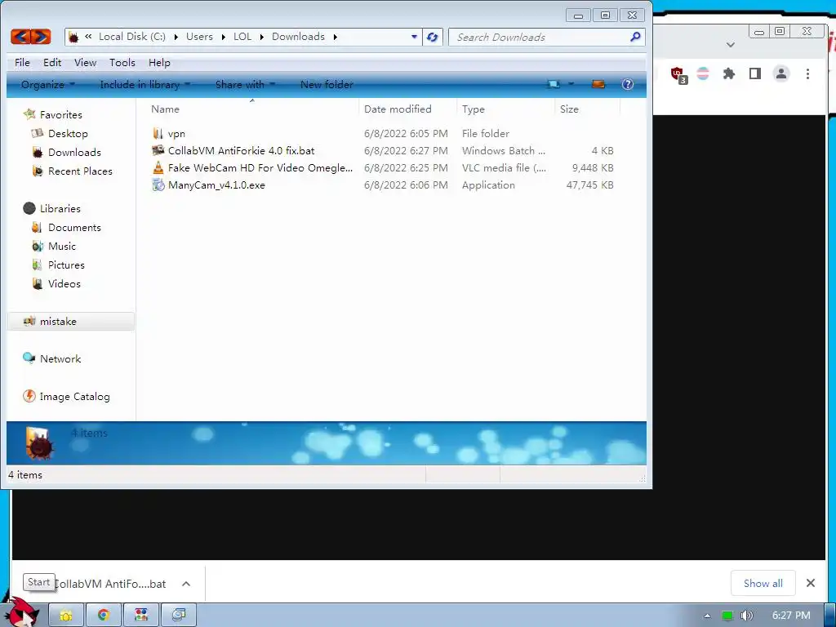
Task: Click in the Search Downloads field
Action: (x=539, y=38)
